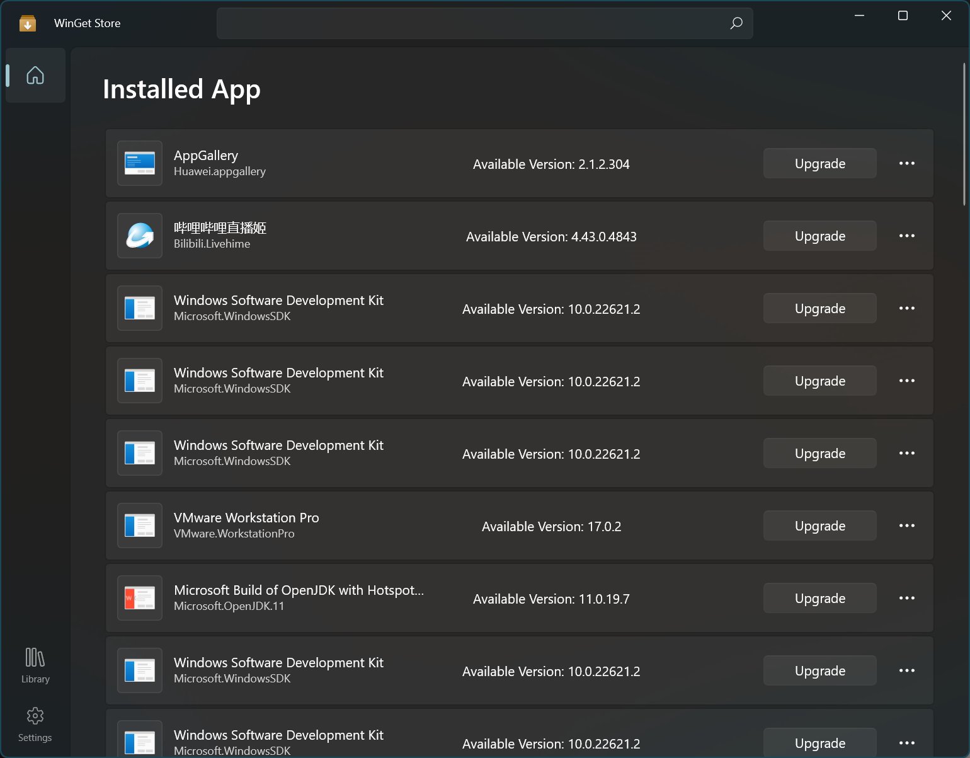The width and height of the screenshot is (970, 758).
Task: Click the Installed App heading
Action: 181,90
